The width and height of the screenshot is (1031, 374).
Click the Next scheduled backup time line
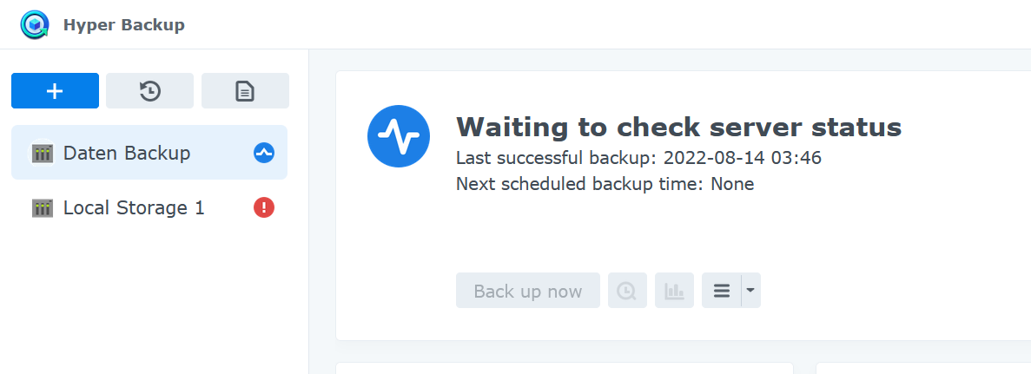tap(605, 184)
